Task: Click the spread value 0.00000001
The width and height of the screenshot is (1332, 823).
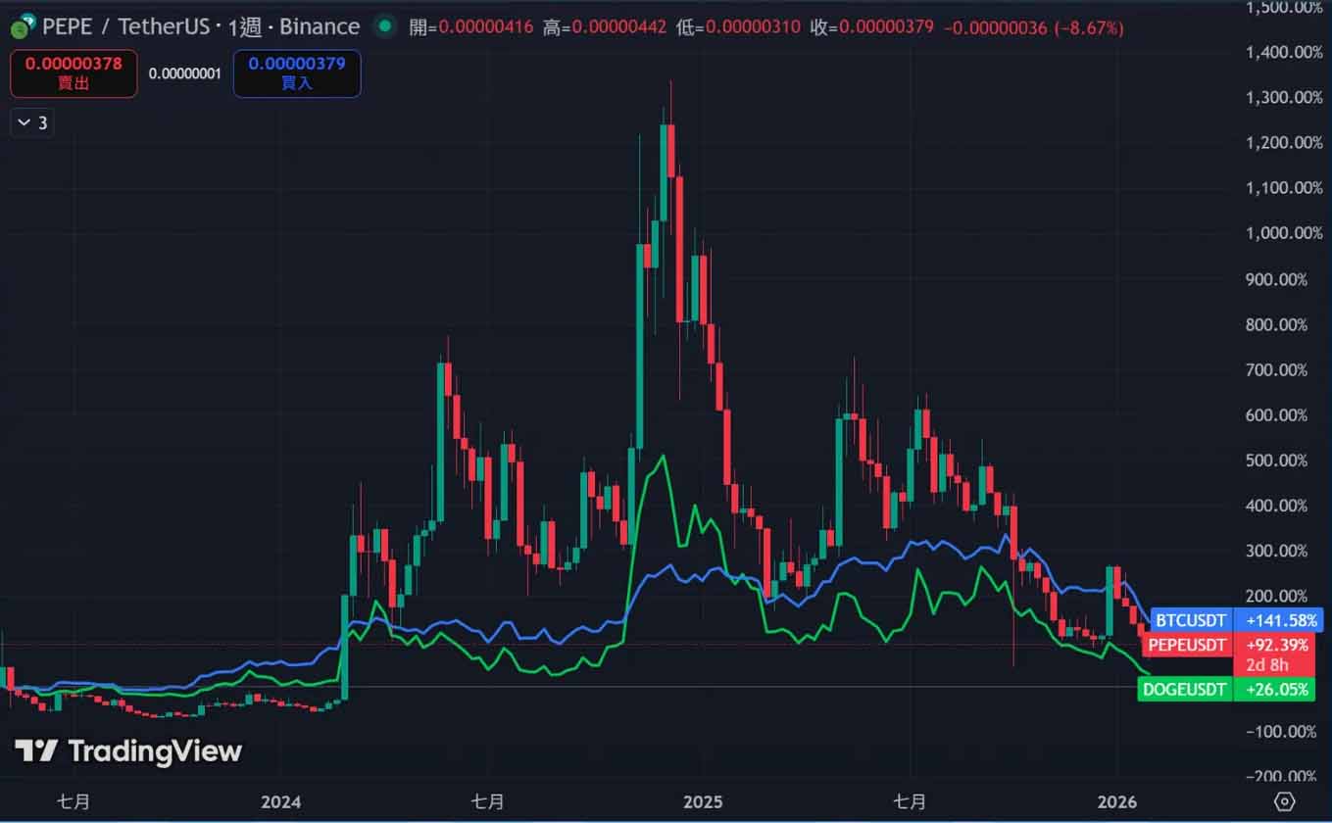Action: click(185, 73)
